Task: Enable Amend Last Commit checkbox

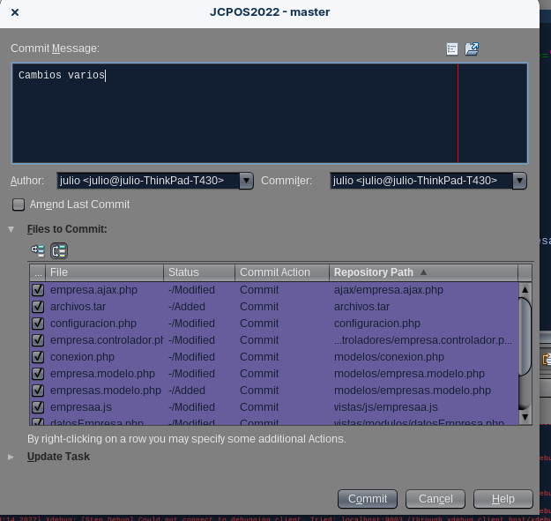Action: (x=19, y=205)
